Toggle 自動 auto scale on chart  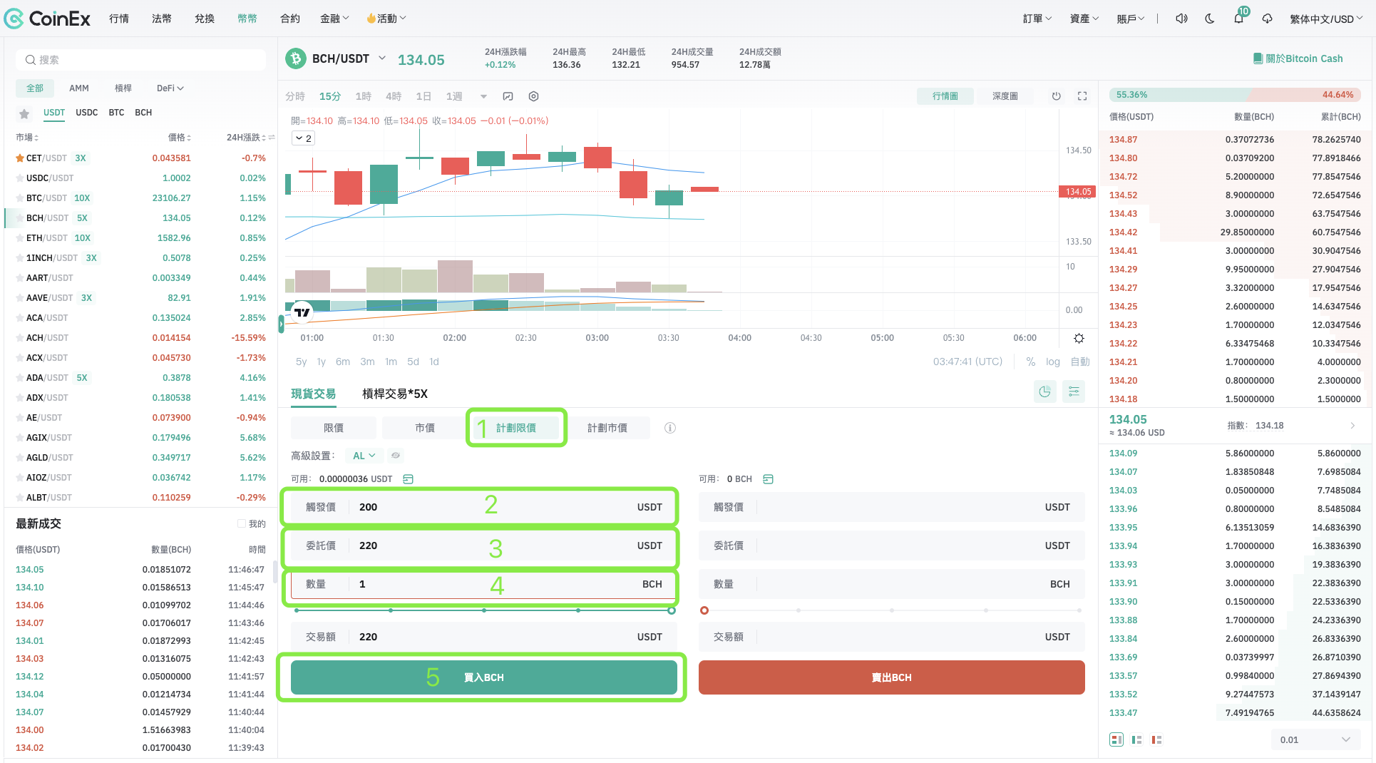point(1080,362)
